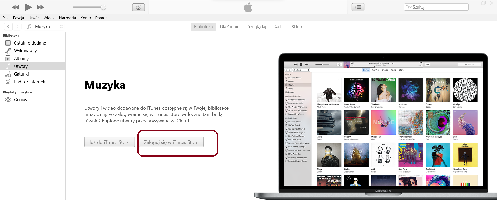
Task: Open the Plik menu
Action: 5,18
